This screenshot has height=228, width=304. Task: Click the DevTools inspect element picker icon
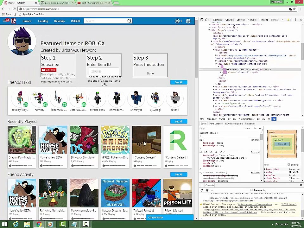pyautogui.click(x=202, y=20)
